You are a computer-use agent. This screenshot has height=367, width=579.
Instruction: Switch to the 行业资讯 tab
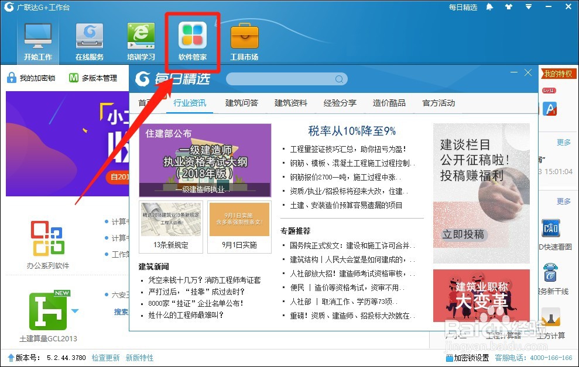click(190, 103)
